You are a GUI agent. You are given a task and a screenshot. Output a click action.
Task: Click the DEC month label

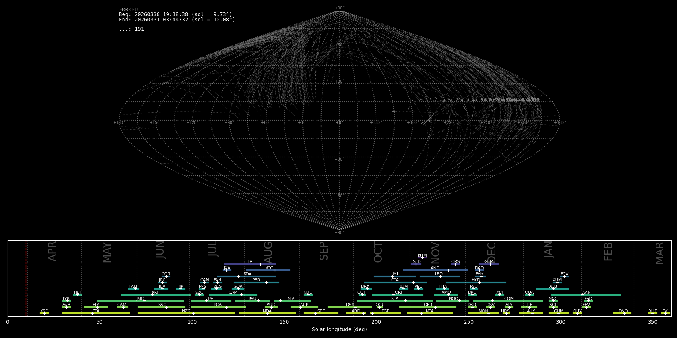coord(492,252)
